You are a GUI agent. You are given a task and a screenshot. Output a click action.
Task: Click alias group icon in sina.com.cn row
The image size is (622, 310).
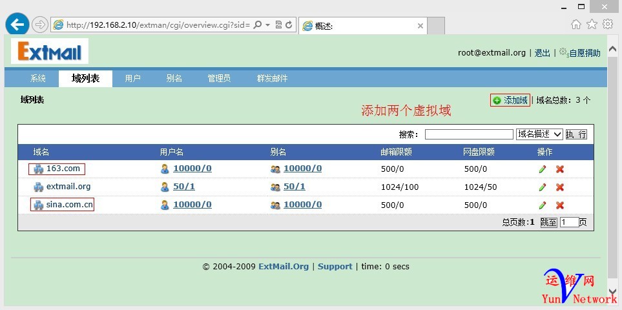(275, 205)
